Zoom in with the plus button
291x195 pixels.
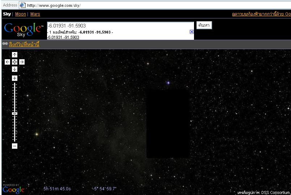14,78
